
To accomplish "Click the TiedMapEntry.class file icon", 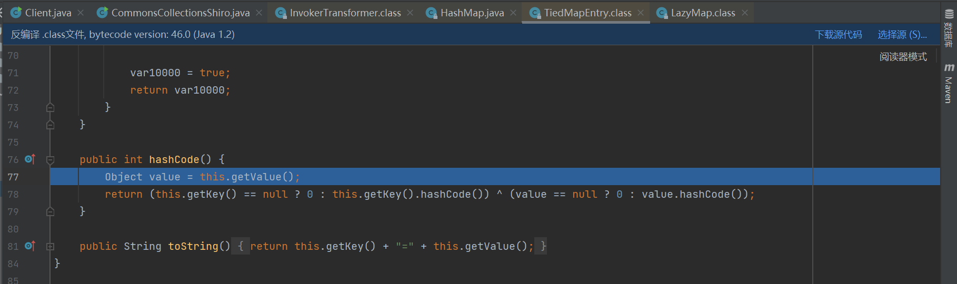I will pos(535,13).
